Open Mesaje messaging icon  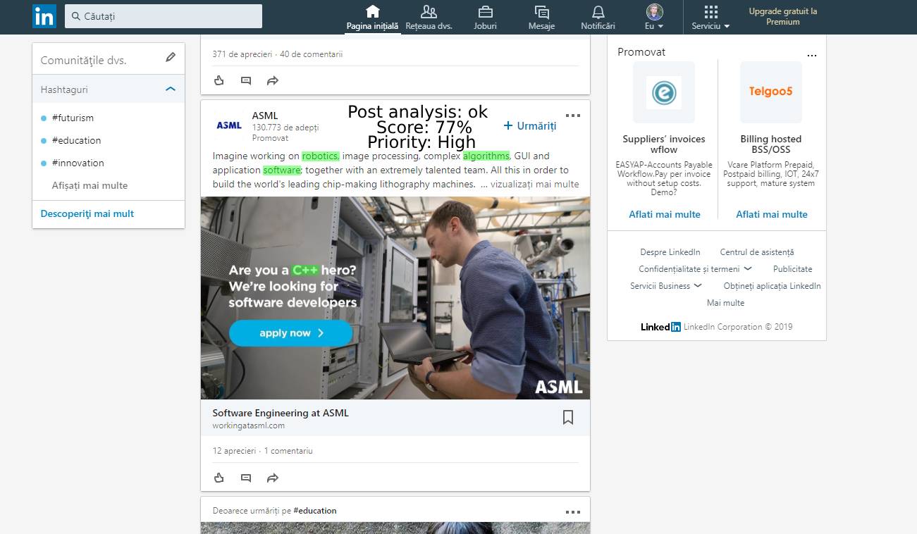pyautogui.click(x=541, y=11)
